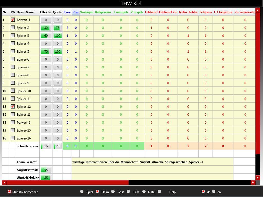The height and width of the screenshot is (197, 263).
Task: Click the 'techn. Fehler' column header
Action: click(188, 12)
